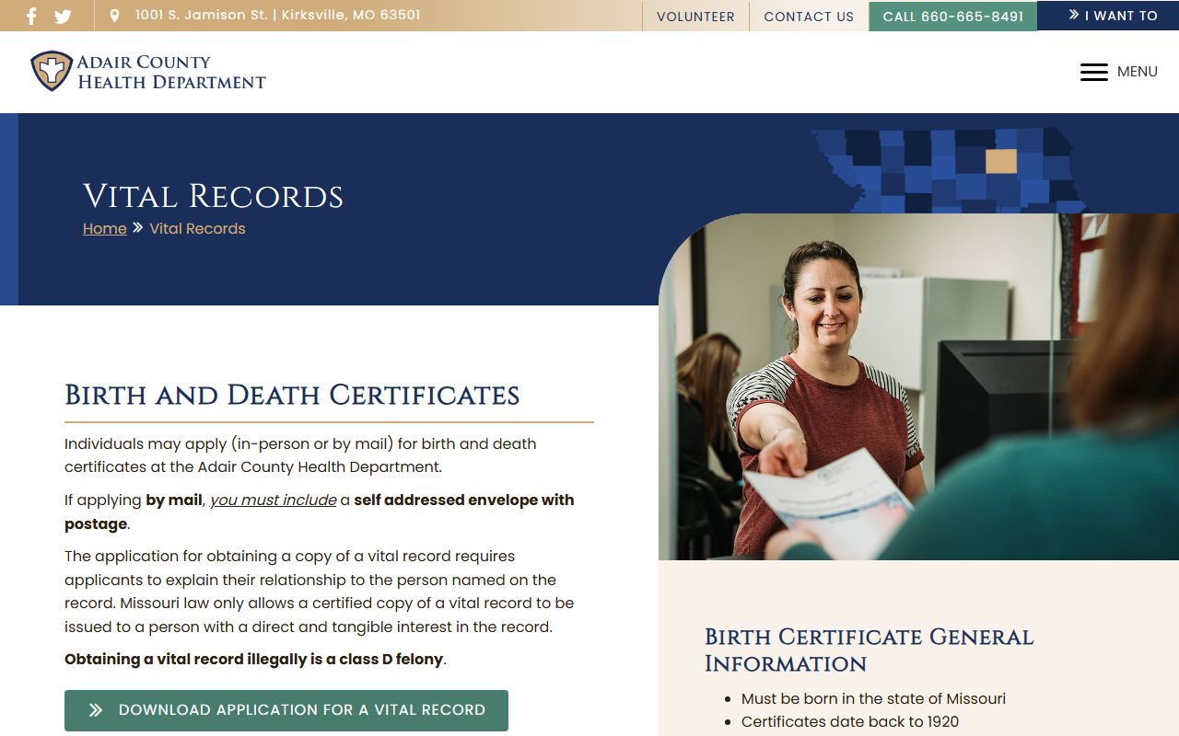Click the Birth and Death Certificates heading

coord(292,396)
